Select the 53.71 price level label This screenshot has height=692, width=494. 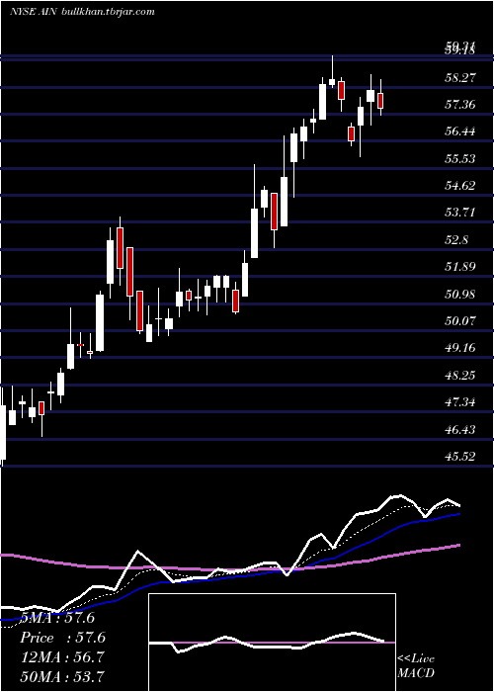coord(460,213)
